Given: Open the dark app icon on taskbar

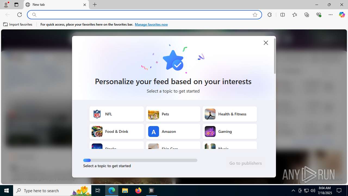Looking at the screenshot, I should (x=152, y=191).
